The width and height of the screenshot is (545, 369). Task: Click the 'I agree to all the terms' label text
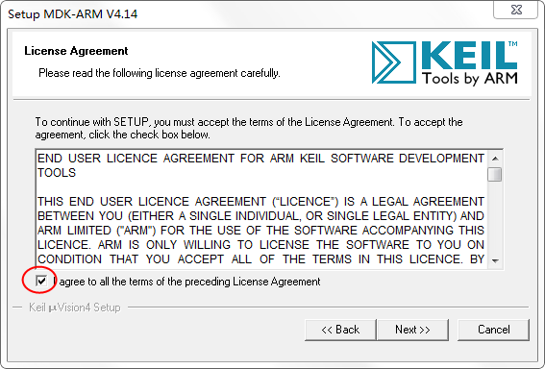tap(186, 282)
